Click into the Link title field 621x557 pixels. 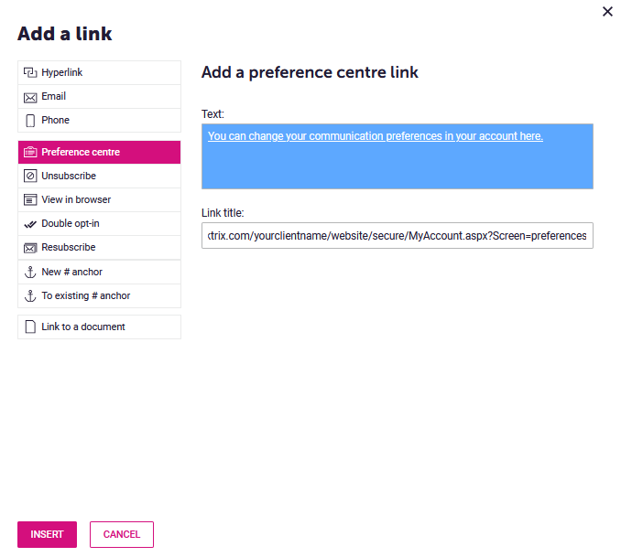[x=398, y=236]
